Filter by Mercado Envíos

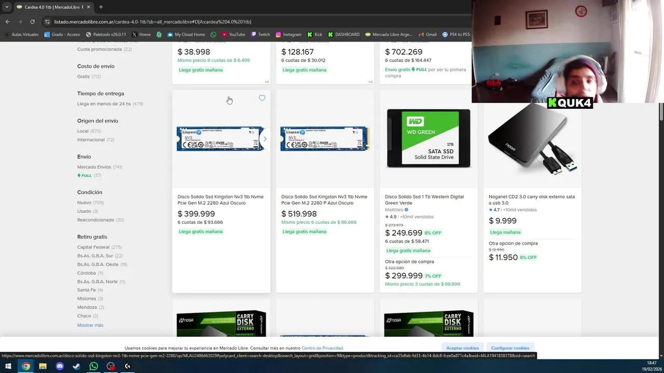point(100,167)
